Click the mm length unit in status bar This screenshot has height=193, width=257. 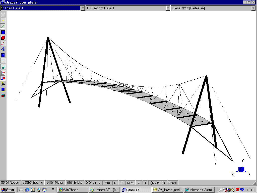click(107, 183)
